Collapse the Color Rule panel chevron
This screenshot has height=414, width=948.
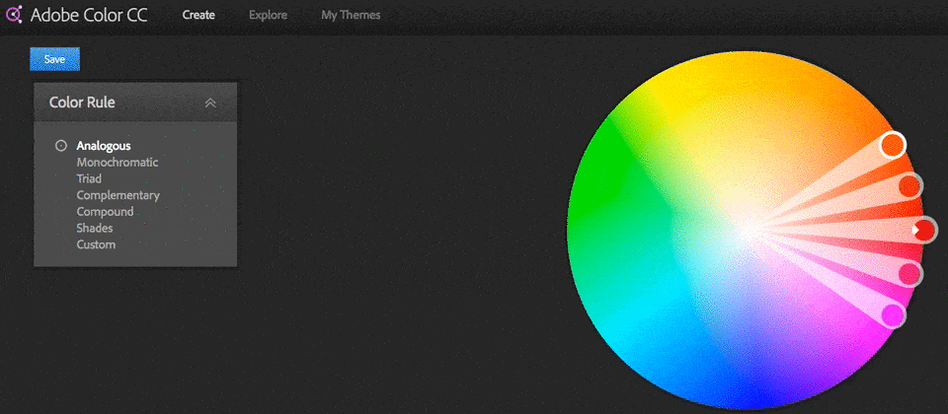(210, 103)
